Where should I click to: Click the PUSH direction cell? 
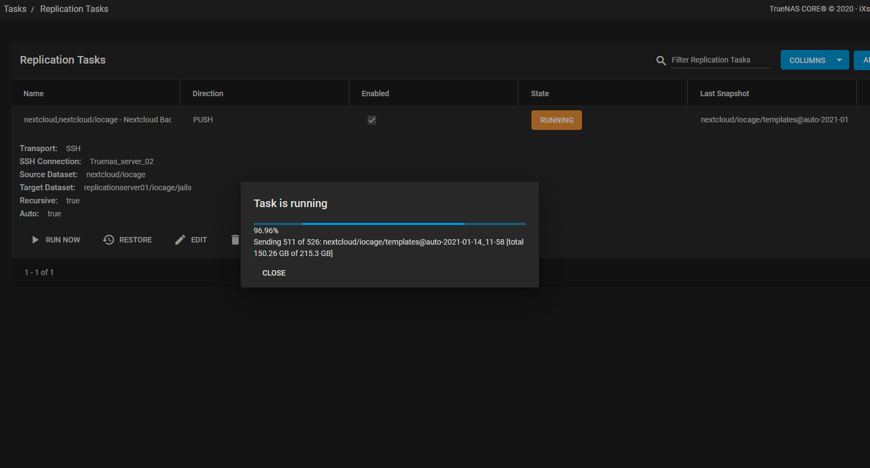coord(203,120)
